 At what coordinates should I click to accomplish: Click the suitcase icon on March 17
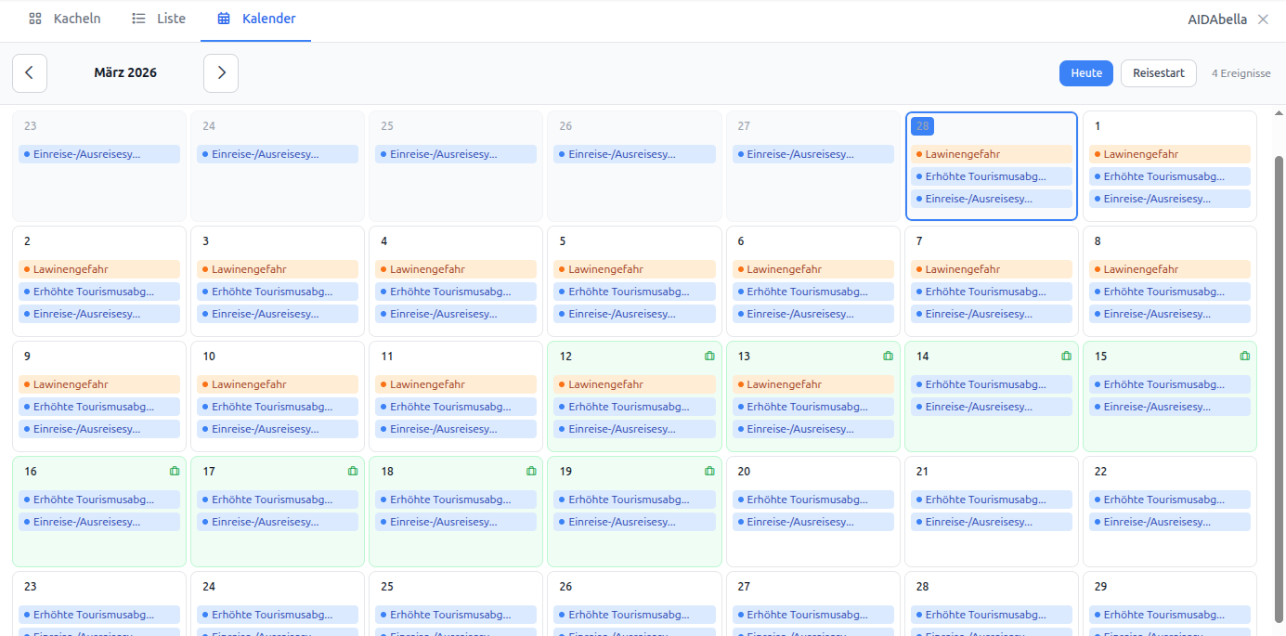click(x=353, y=471)
